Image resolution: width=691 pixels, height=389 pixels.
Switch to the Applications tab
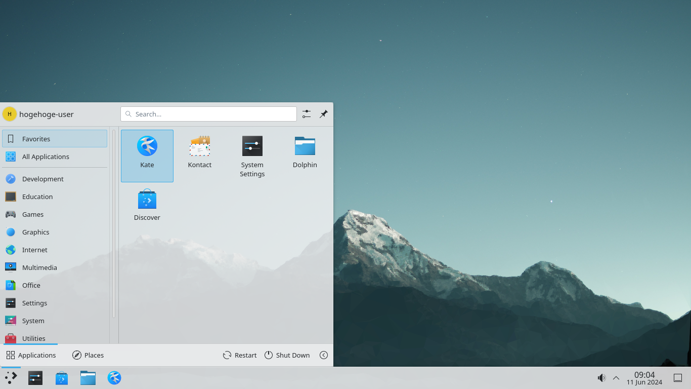(31, 355)
